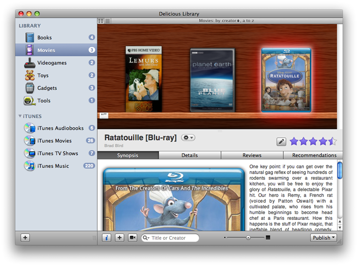Screen dimensions: 358x266
Task: Select the Ratatouille Blu-ray cover on shelf
Action: click(x=286, y=80)
